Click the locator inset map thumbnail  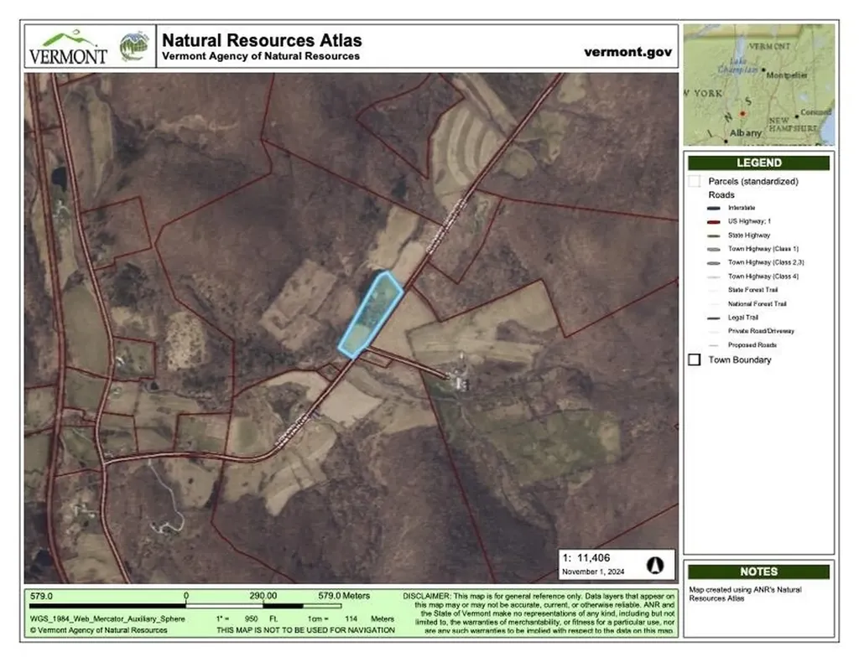coord(758,84)
